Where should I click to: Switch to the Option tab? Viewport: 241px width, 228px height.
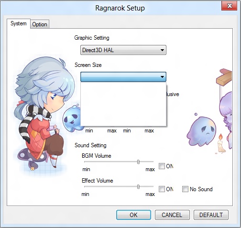(x=40, y=24)
